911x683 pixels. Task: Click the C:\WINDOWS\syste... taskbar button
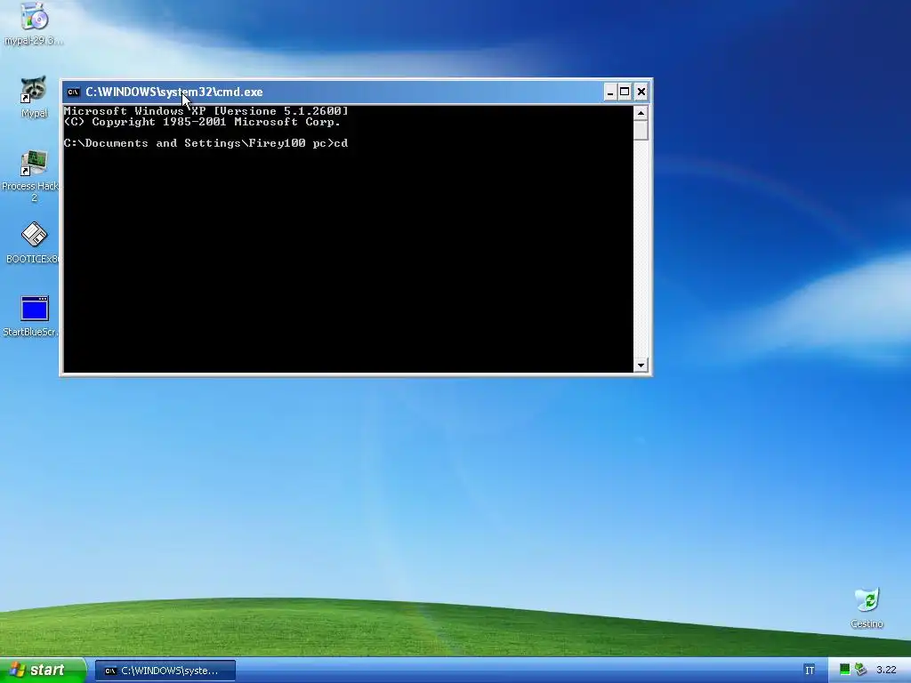click(x=165, y=671)
